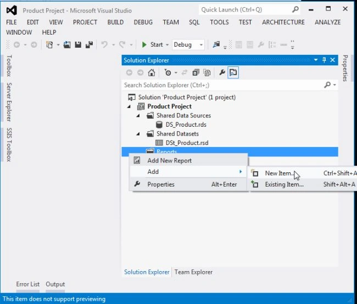357x304 pixels.
Task: Click the Solution Explorer Back icon
Action: [129, 72]
